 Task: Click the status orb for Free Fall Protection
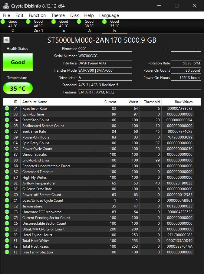coord(7,252)
